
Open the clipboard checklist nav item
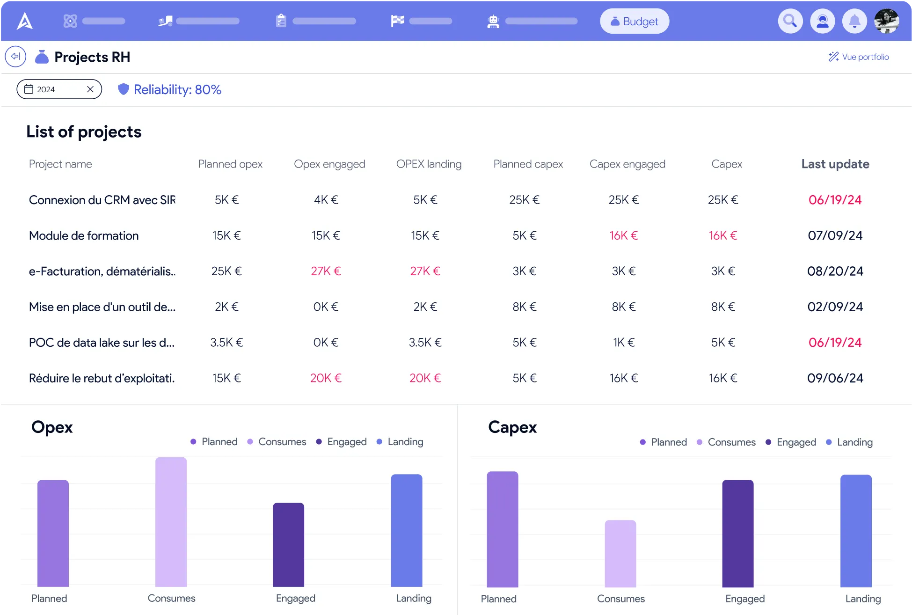281,21
